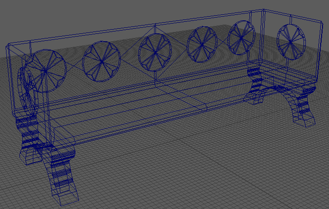Select the leftmost round medallion on the backrest
The width and height of the screenshot is (329, 209).
pos(45,70)
